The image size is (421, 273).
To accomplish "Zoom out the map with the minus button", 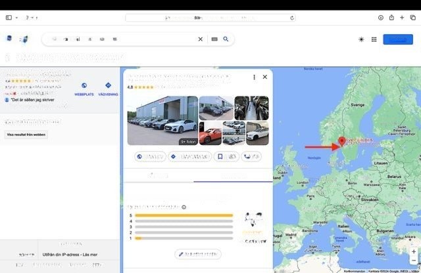I will click(x=414, y=261).
